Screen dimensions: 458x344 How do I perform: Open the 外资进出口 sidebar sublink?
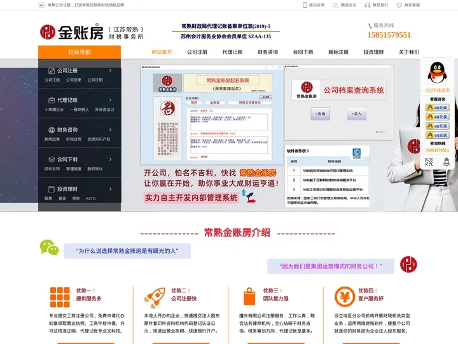coord(104,110)
